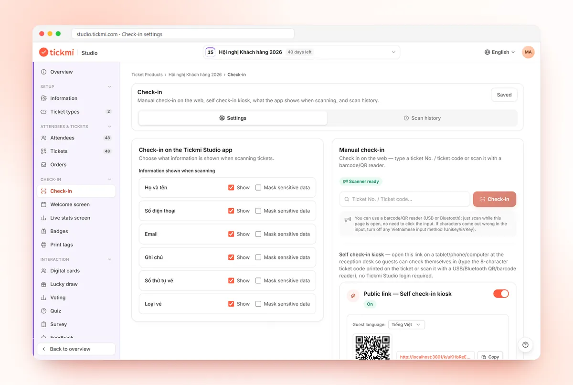Change guest language from Tiếng Việt
The height and width of the screenshot is (385, 573).
point(406,325)
